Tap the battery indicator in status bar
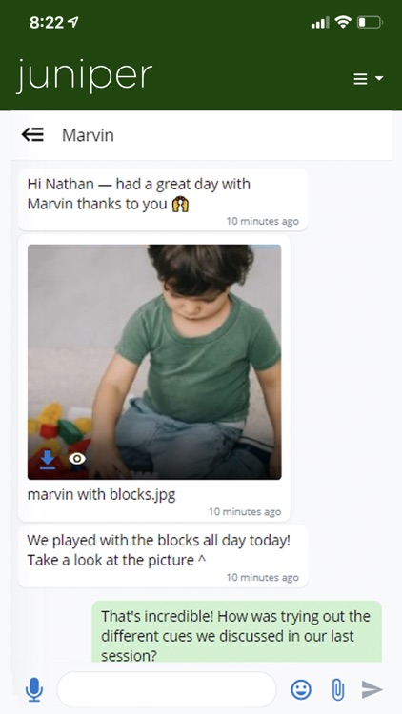402x714 pixels. click(370, 22)
